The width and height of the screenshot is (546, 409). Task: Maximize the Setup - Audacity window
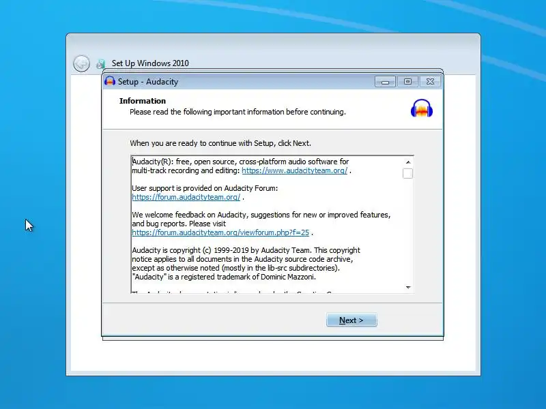pos(407,82)
